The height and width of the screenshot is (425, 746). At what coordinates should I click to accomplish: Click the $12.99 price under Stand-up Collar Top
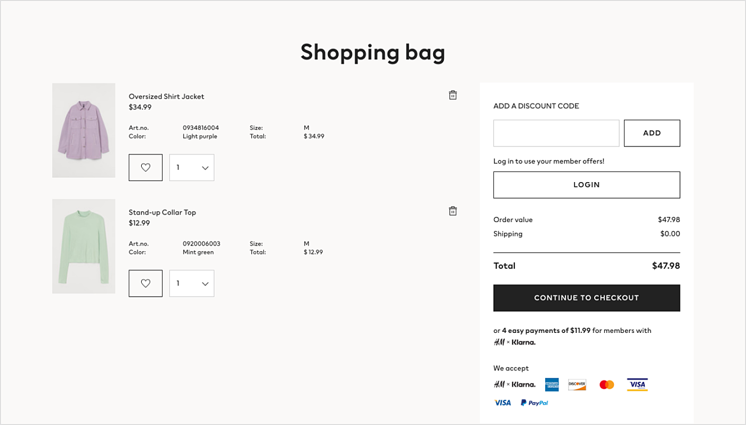coord(139,223)
